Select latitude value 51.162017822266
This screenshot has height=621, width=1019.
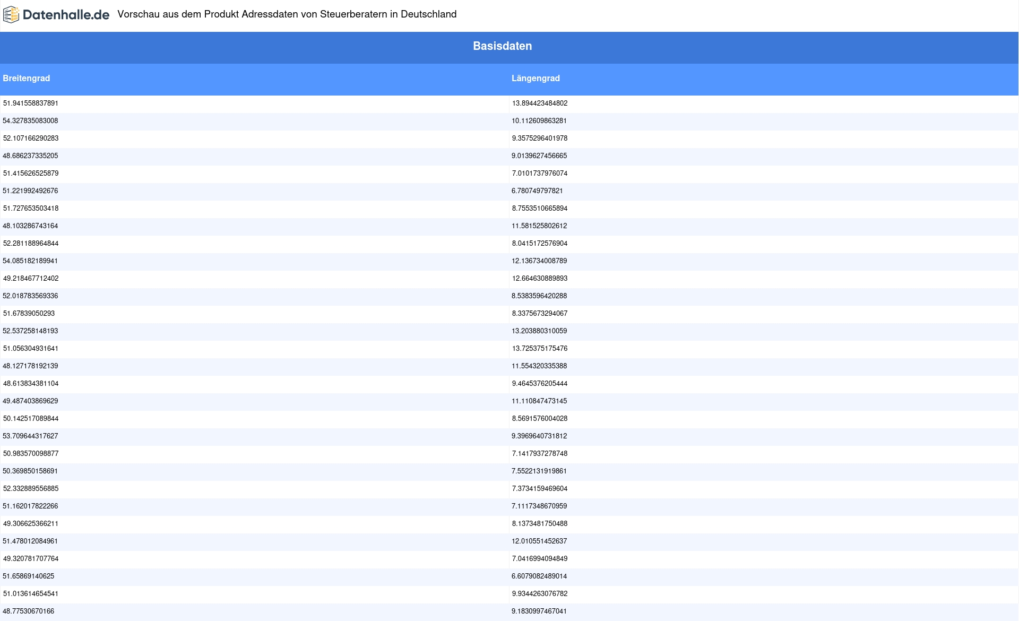pyautogui.click(x=30, y=506)
